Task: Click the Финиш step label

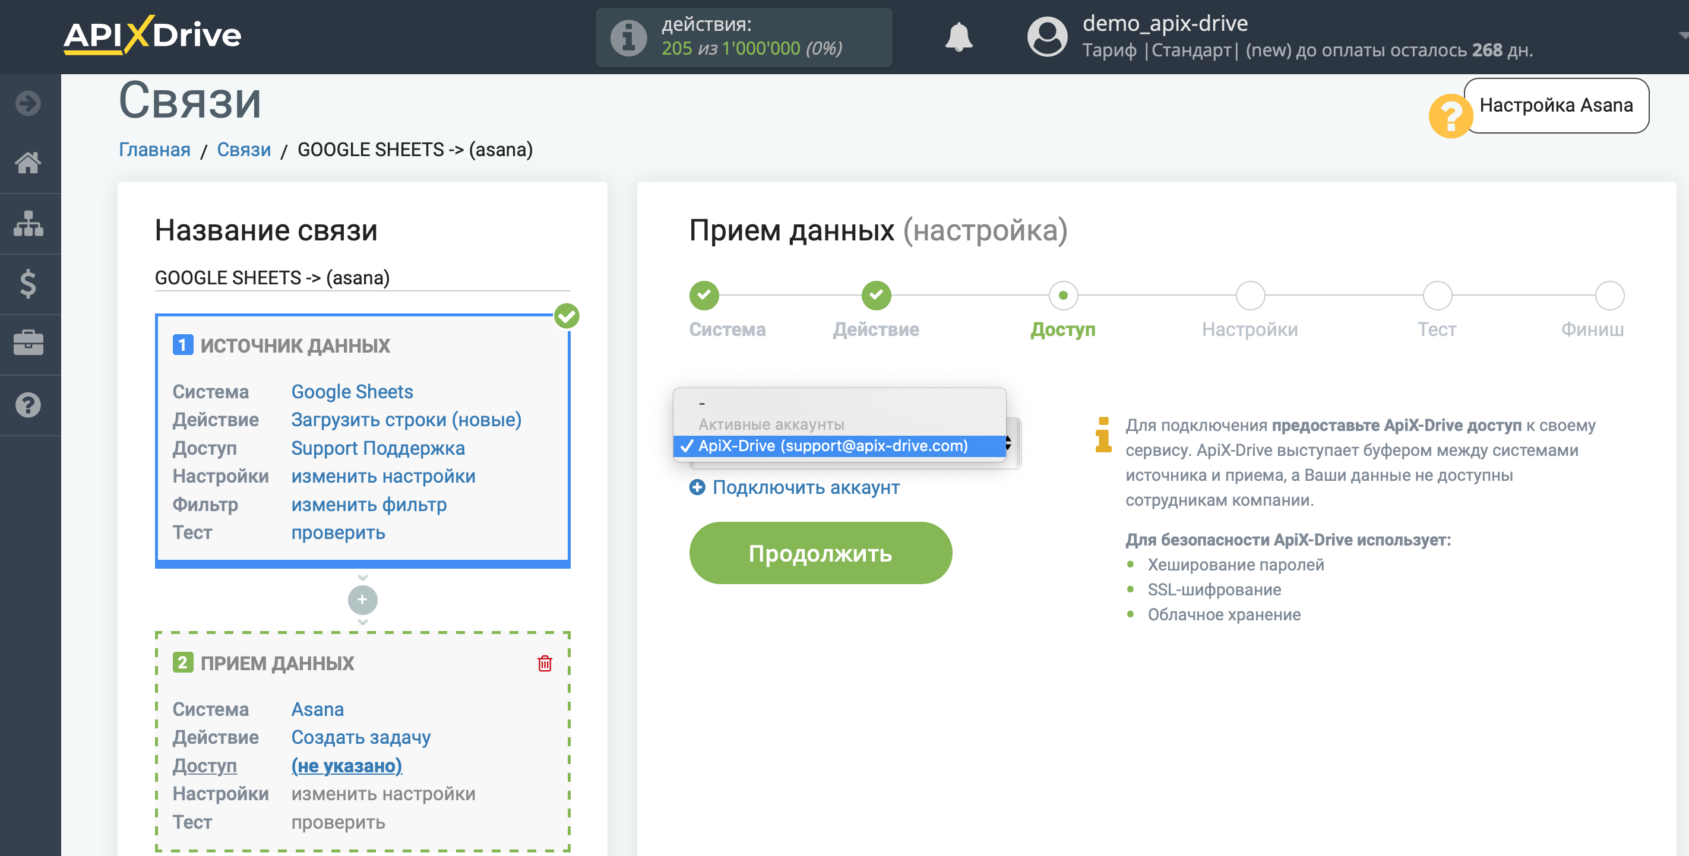Action: (x=1592, y=329)
